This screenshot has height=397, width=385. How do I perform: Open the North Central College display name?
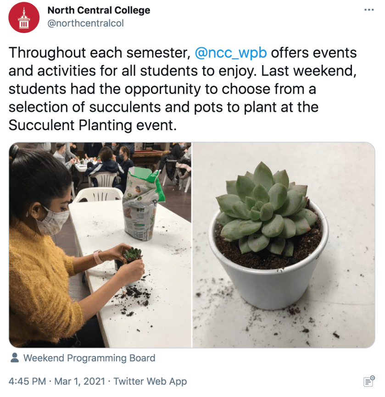click(99, 10)
